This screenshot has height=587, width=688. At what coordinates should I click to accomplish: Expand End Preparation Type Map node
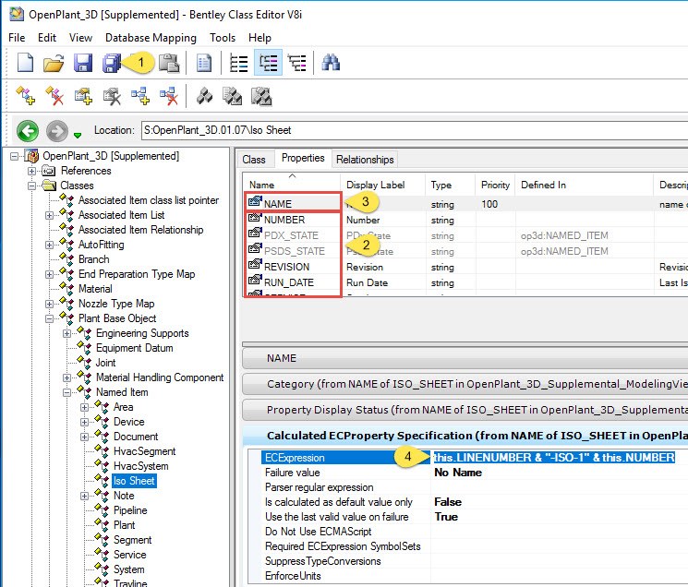[50, 274]
